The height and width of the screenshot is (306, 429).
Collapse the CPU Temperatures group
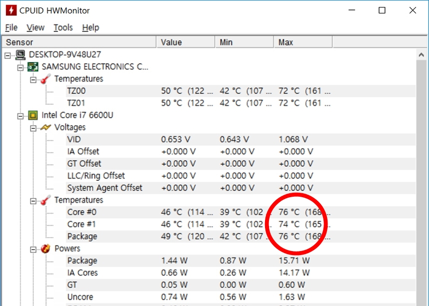[33, 201]
